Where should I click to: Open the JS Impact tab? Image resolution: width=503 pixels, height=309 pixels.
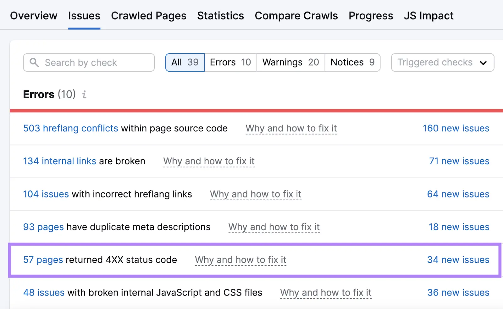point(429,15)
